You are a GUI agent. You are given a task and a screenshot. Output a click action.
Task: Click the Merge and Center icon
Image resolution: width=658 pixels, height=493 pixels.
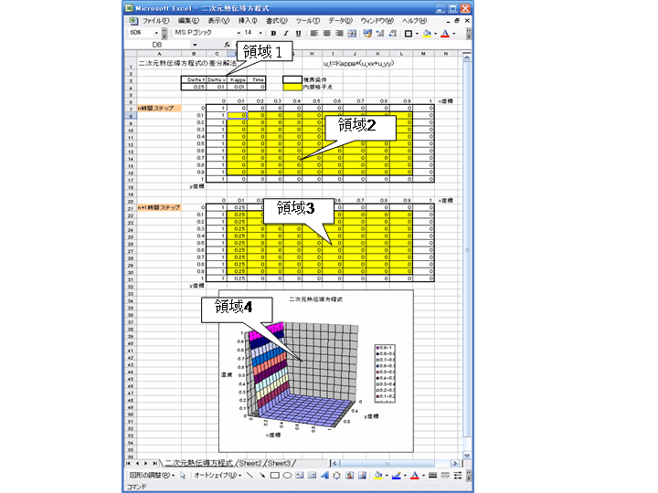(352, 33)
